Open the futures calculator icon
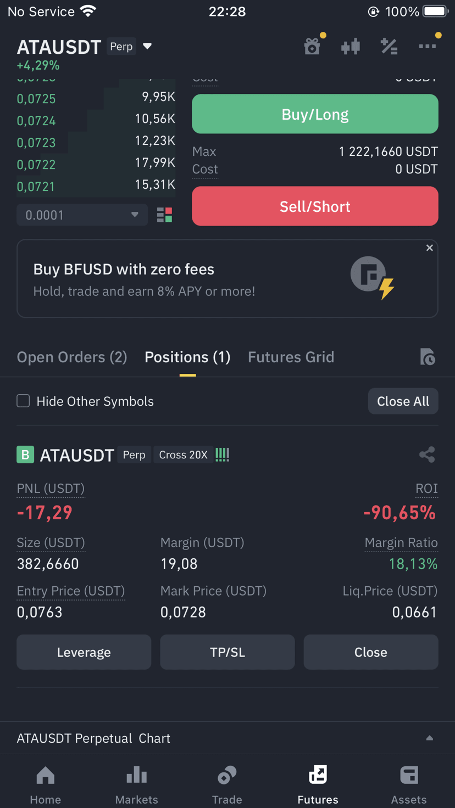The height and width of the screenshot is (808, 455). (x=389, y=47)
